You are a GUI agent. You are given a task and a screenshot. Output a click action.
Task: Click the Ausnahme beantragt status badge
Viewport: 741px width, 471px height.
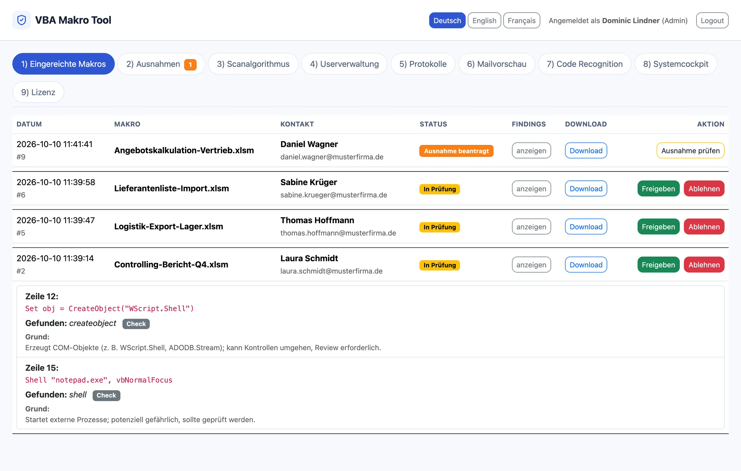pos(456,151)
